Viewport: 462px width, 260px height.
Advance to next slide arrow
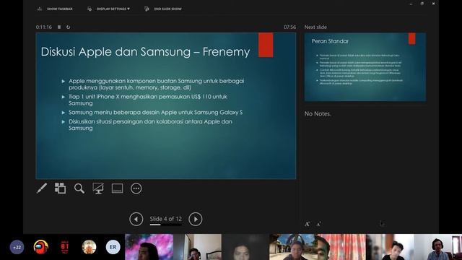pyautogui.click(x=196, y=219)
